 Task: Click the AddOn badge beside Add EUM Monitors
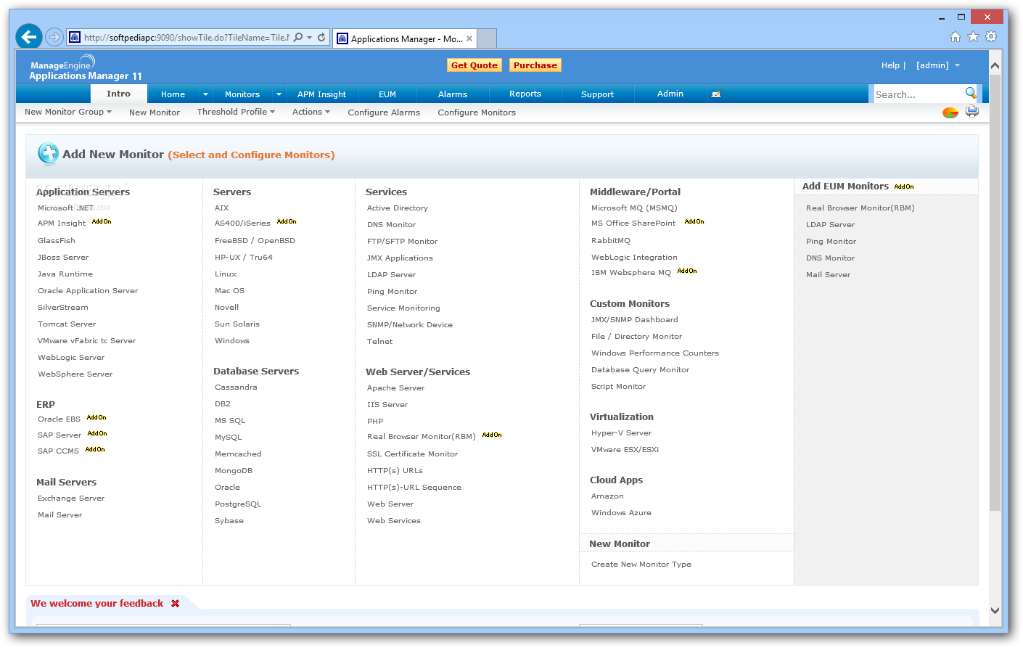(904, 187)
